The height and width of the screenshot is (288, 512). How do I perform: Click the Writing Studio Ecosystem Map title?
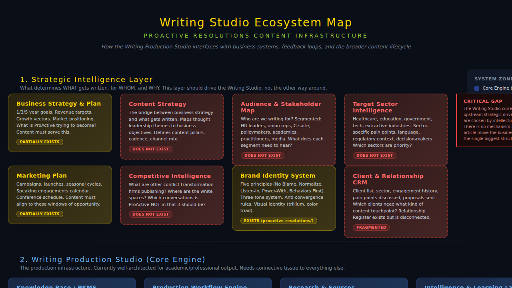[x=256, y=22]
